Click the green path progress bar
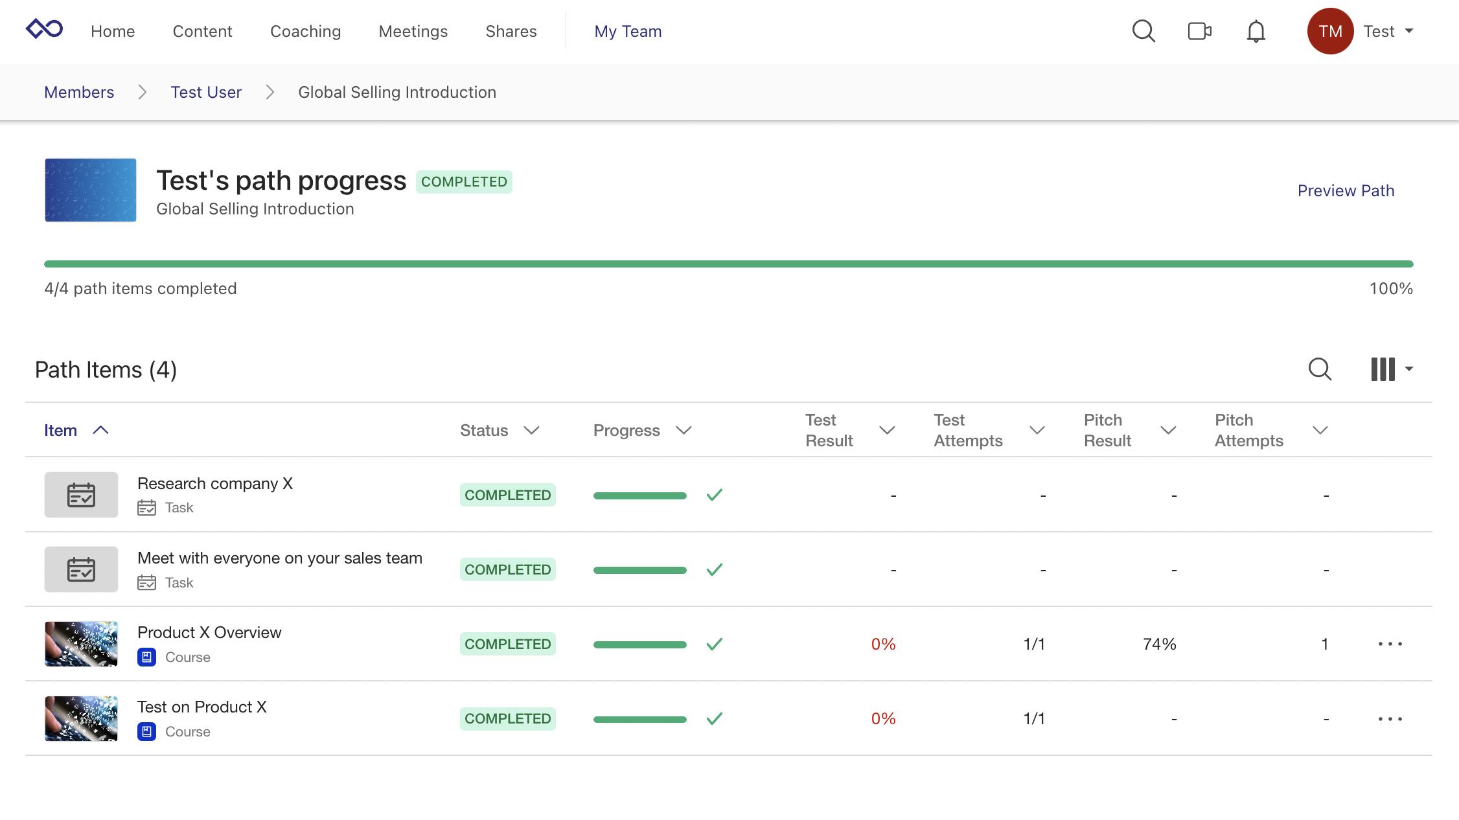This screenshot has height=820, width=1459. 729,264
